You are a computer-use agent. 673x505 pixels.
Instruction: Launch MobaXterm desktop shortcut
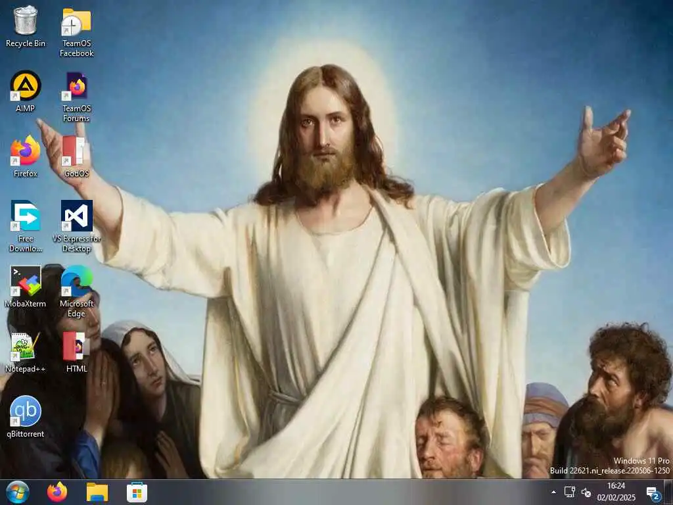click(26, 287)
